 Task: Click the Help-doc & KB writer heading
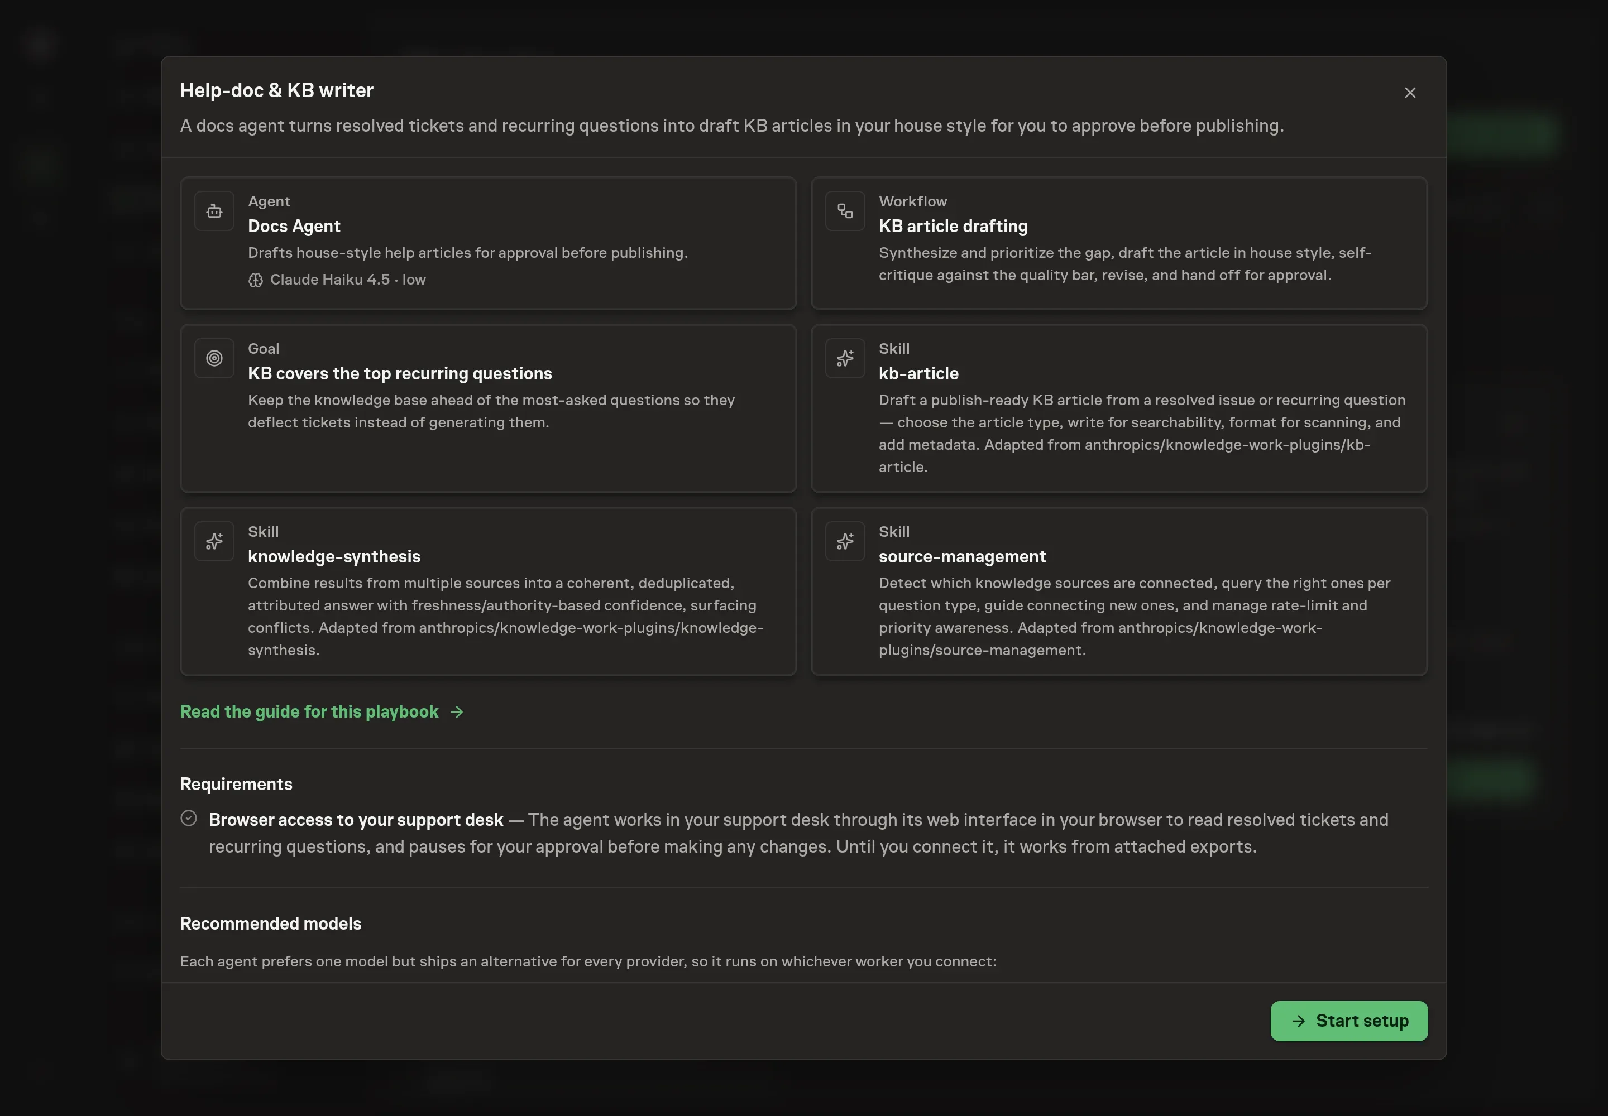(276, 90)
